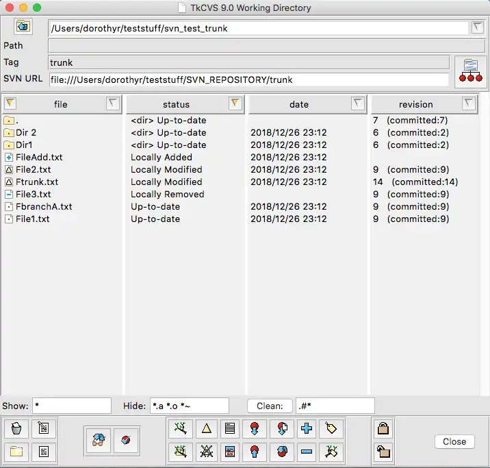Click the down-arrow update icon

255,428
